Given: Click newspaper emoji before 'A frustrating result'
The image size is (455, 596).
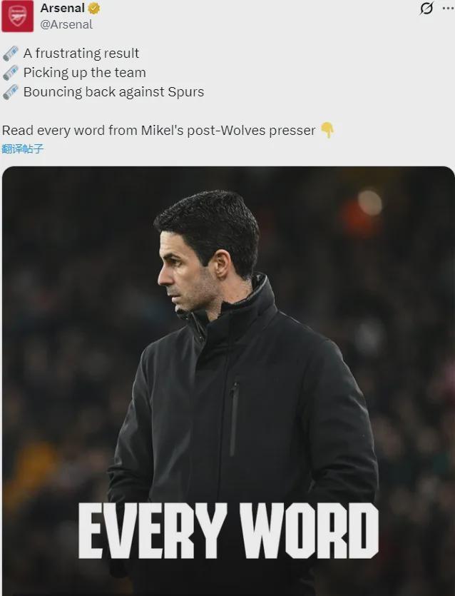Looking at the screenshot, I should 10,54.
